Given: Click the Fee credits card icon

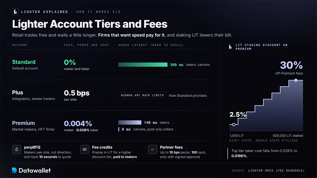Looking at the screenshot, I should 85,149.
